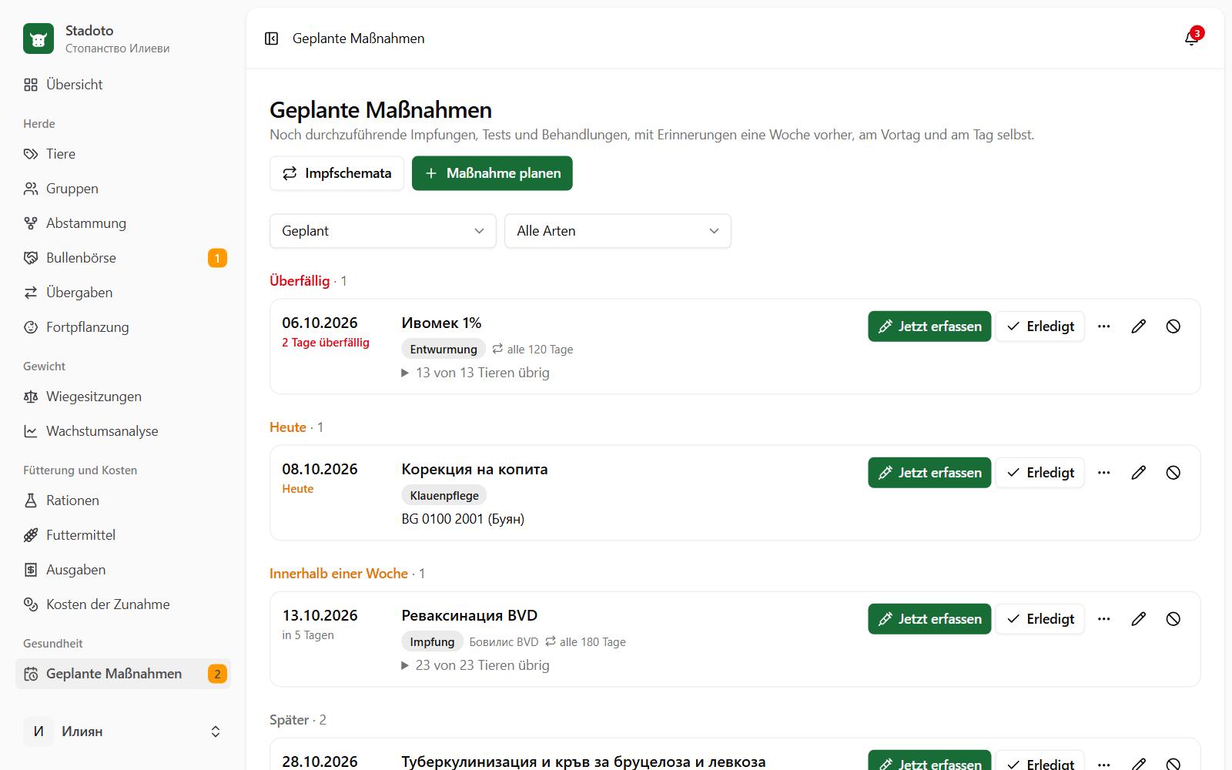
Task: Click cancel icon for Ивомек 1% entry
Action: (x=1173, y=326)
